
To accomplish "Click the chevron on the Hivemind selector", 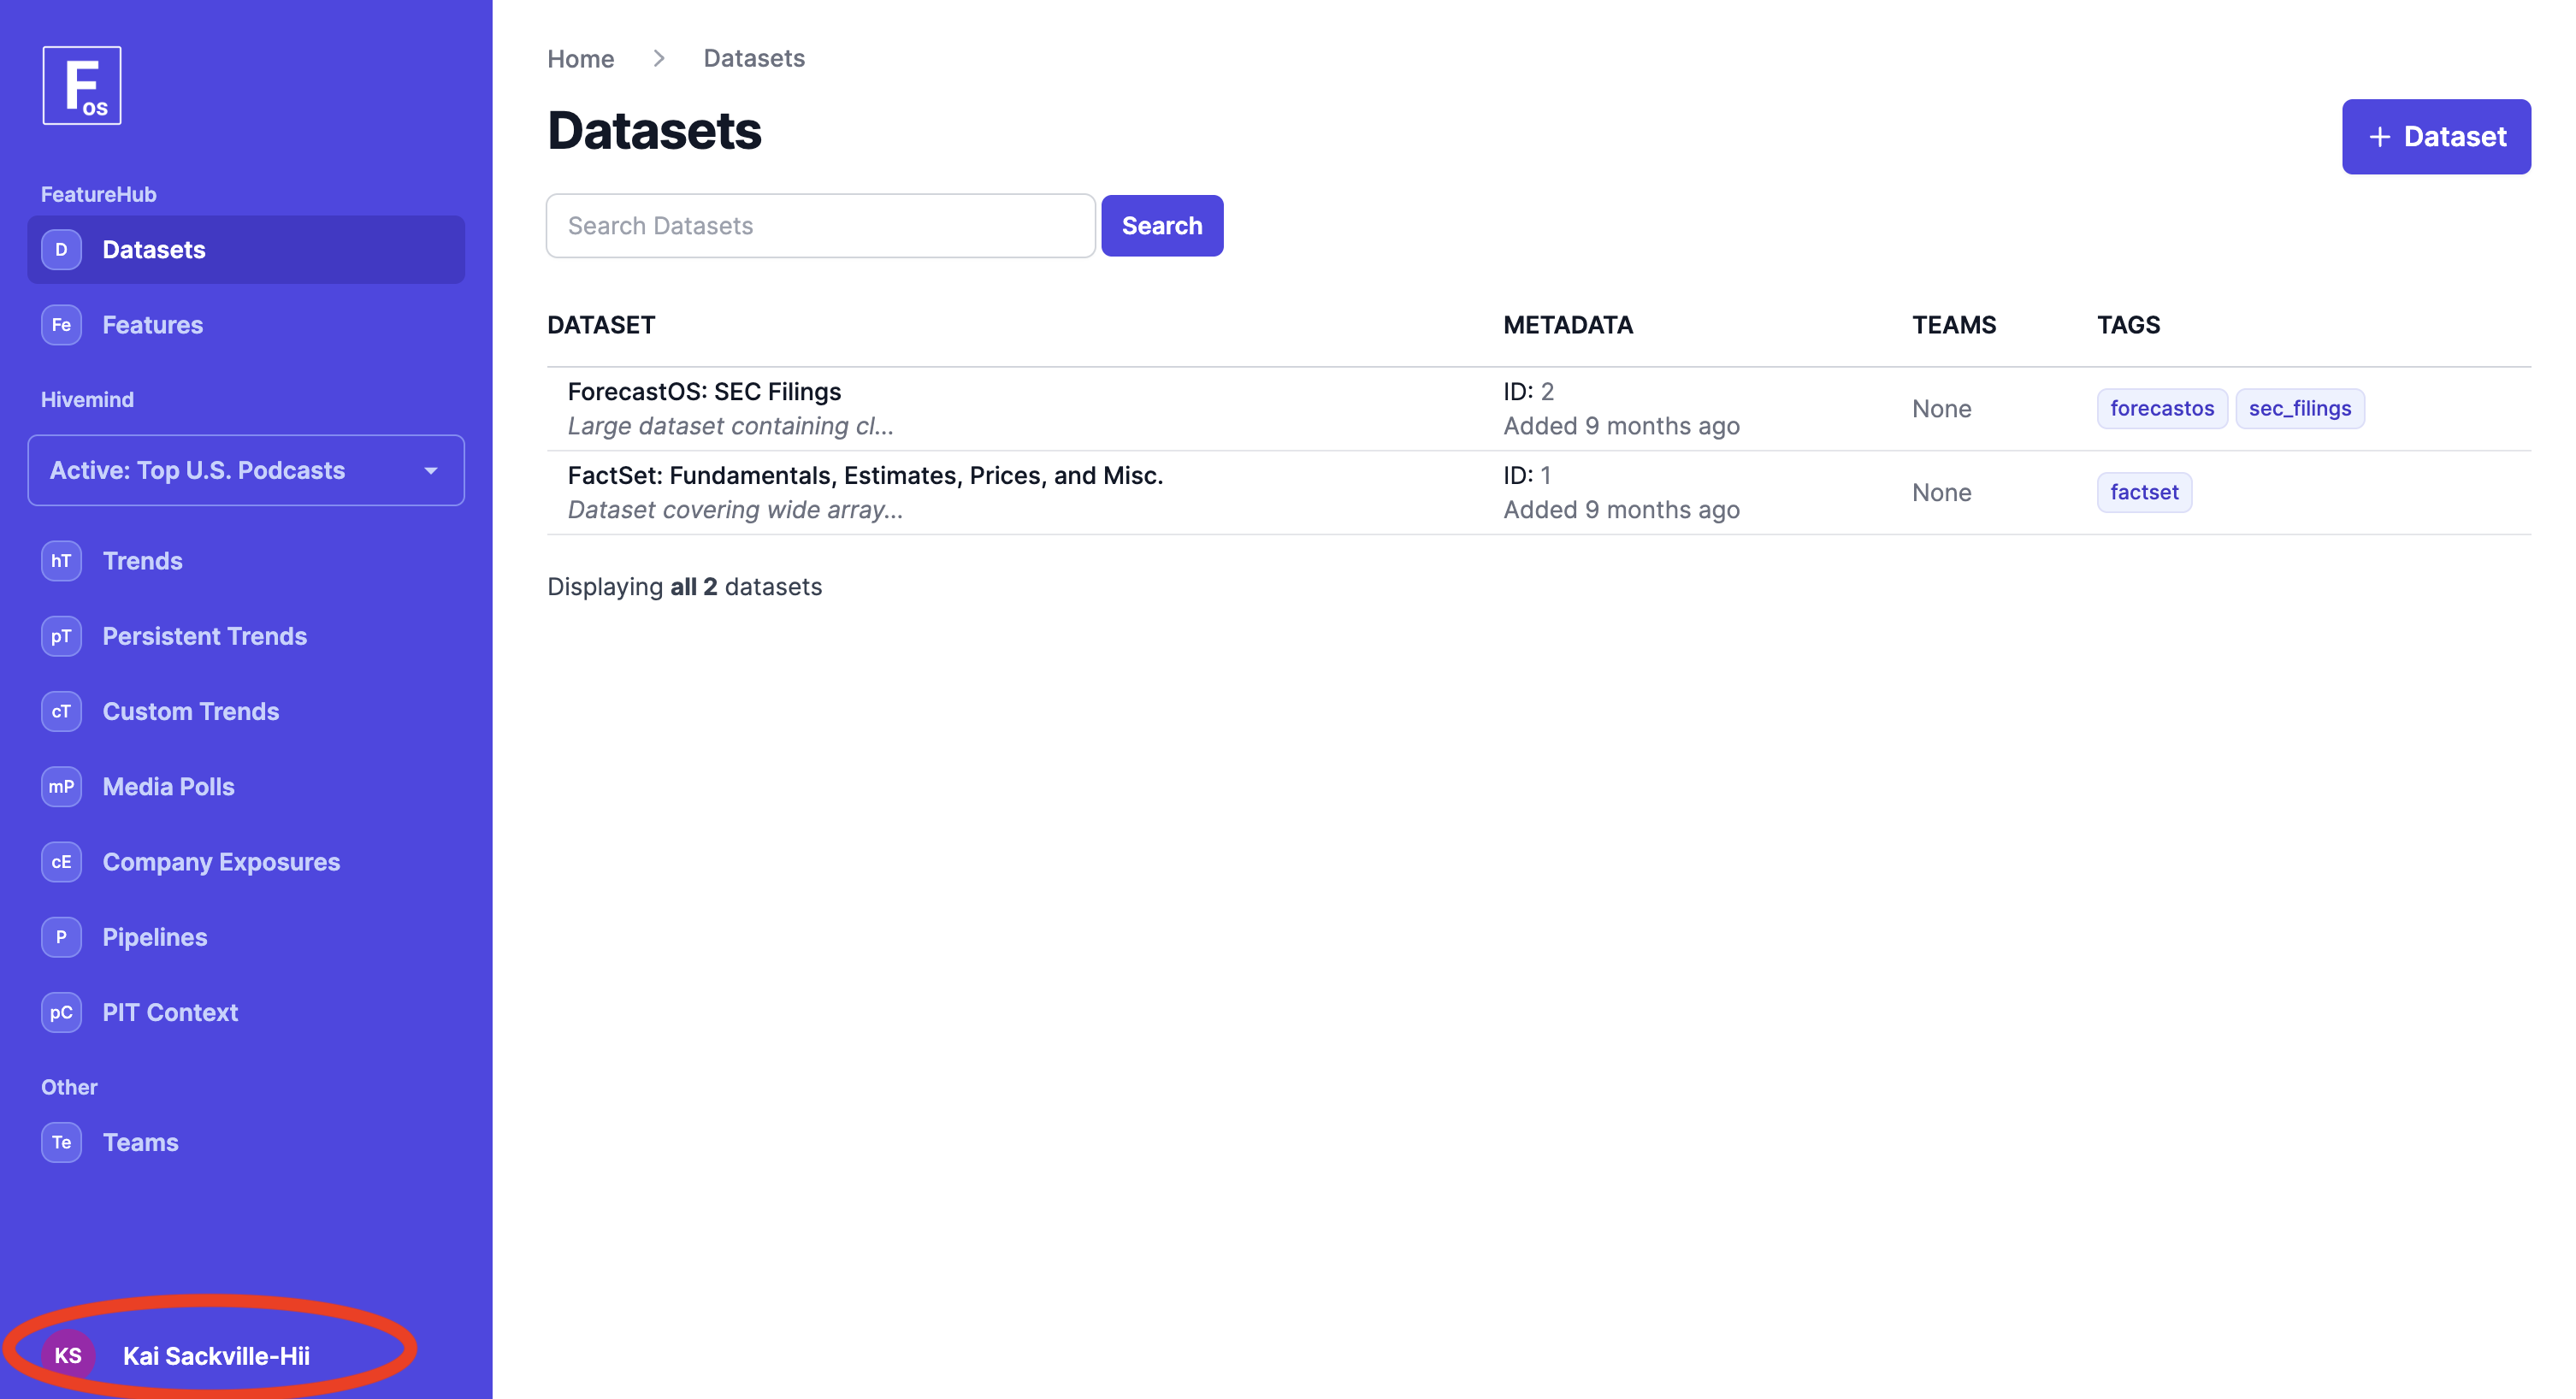I will (431, 470).
